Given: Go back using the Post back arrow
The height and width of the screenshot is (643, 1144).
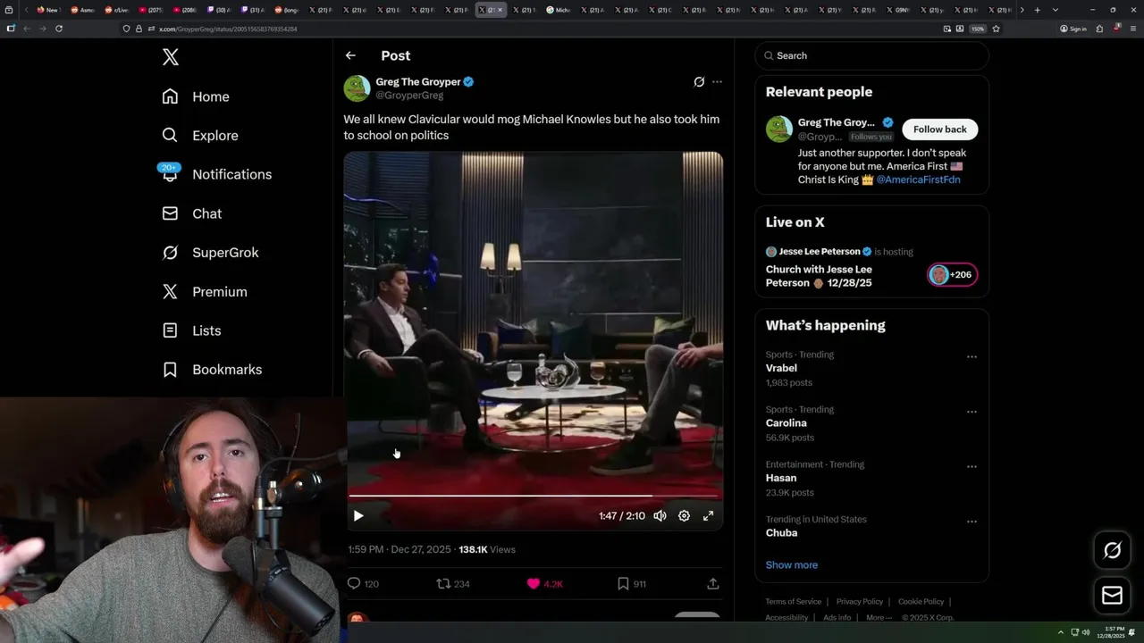Looking at the screenshot, I should (x=350, y=55).
